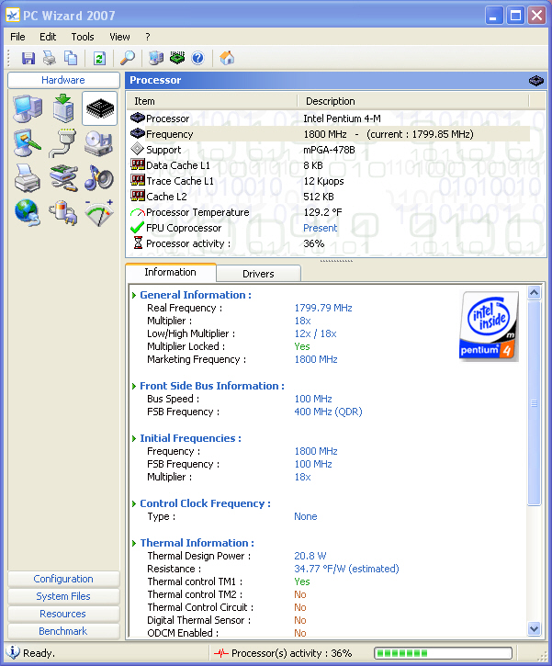Collapse the General Information section arrow
The image size is (552, 666).
[134, 295]
